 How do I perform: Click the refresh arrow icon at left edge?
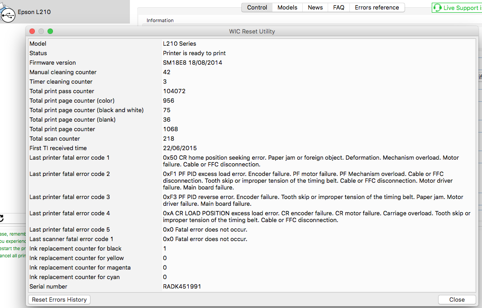click(2, 218)
